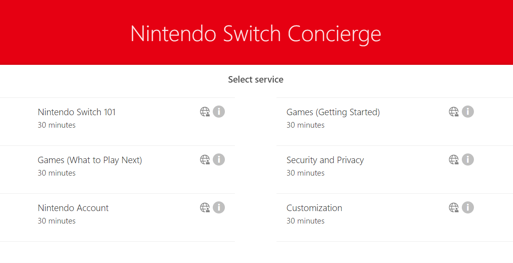Open the Security and Privacy info icon
The image size is (513, 263).
[467, 159]
